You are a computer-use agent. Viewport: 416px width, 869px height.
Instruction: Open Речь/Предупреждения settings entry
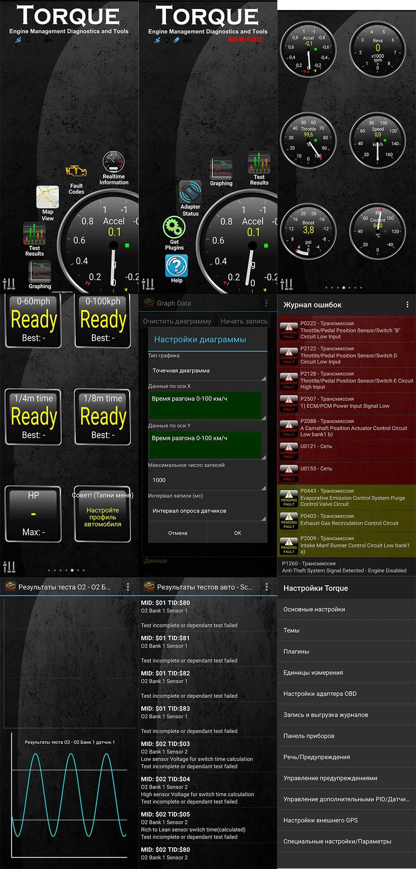click(347, 757)
